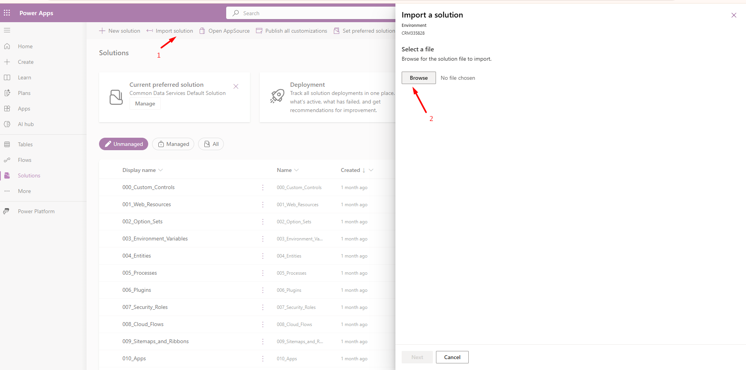Dismiss the Current preferred solution card

(236, 86)
